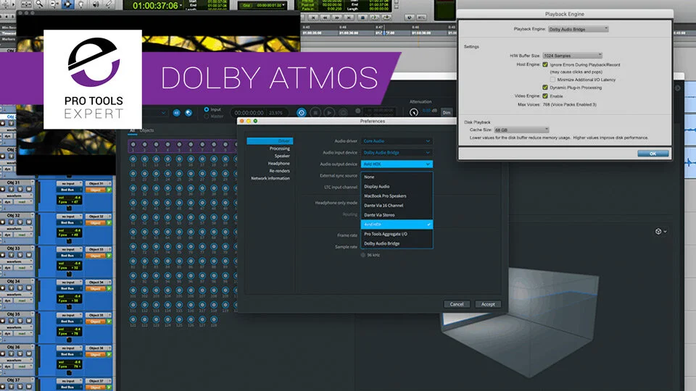696x391 pixels.
Task: Toggle Dynamic Plug-in Processing checkbox
Action: [x=545, y=88]
